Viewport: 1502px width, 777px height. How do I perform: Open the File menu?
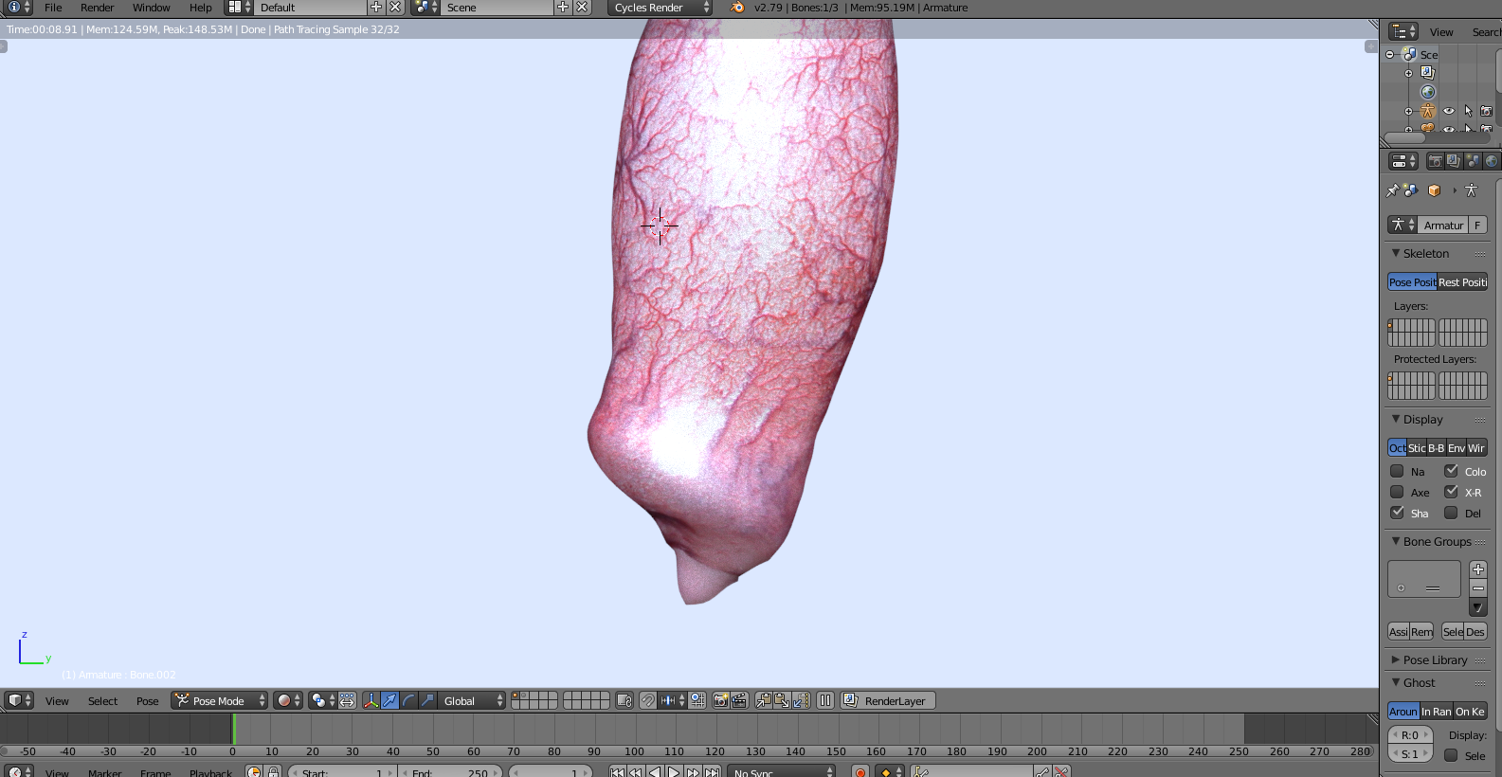pos(53,8)
